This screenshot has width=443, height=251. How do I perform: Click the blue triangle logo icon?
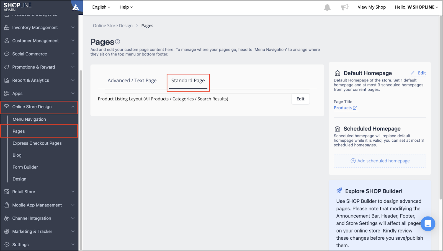tap(76, 7)
